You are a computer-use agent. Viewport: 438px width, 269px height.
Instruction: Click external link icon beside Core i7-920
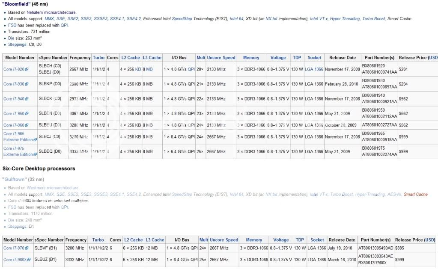27,69
